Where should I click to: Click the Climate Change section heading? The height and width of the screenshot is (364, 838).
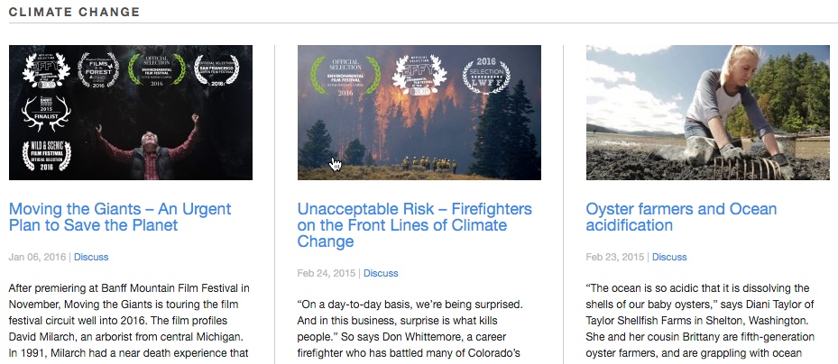pyautogui.click(x=74, y=12)
